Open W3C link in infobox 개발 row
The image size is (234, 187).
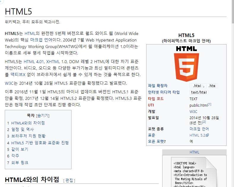coord(193,111)
